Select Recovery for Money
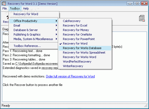This screenshot has width=149, height=109. 85,30
